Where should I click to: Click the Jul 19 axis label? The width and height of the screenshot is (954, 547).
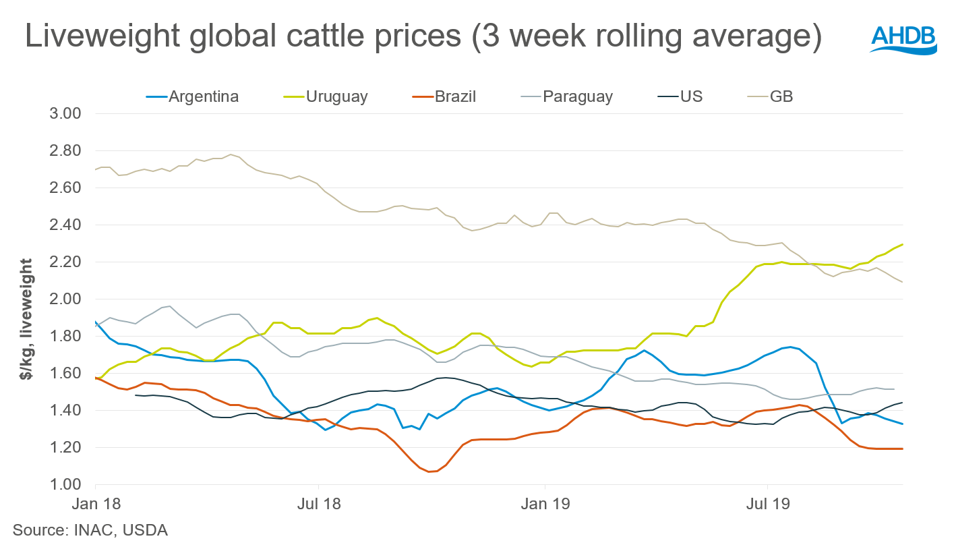point(767,505)
